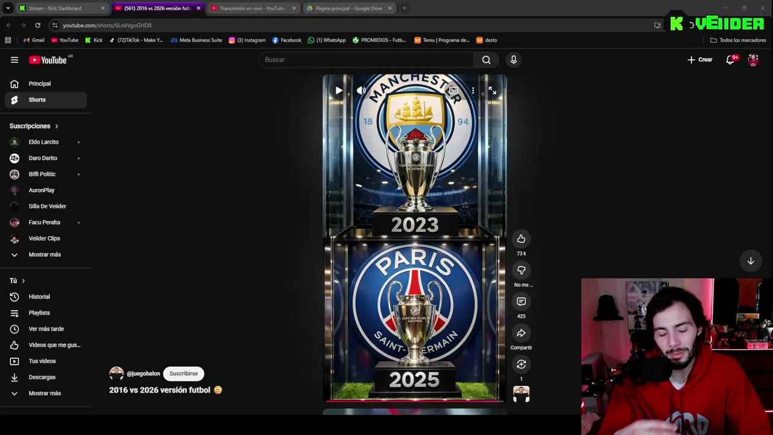Open the WhatsApp bookmark
Viewport: 773px width, 435px height.
point(327,40)
